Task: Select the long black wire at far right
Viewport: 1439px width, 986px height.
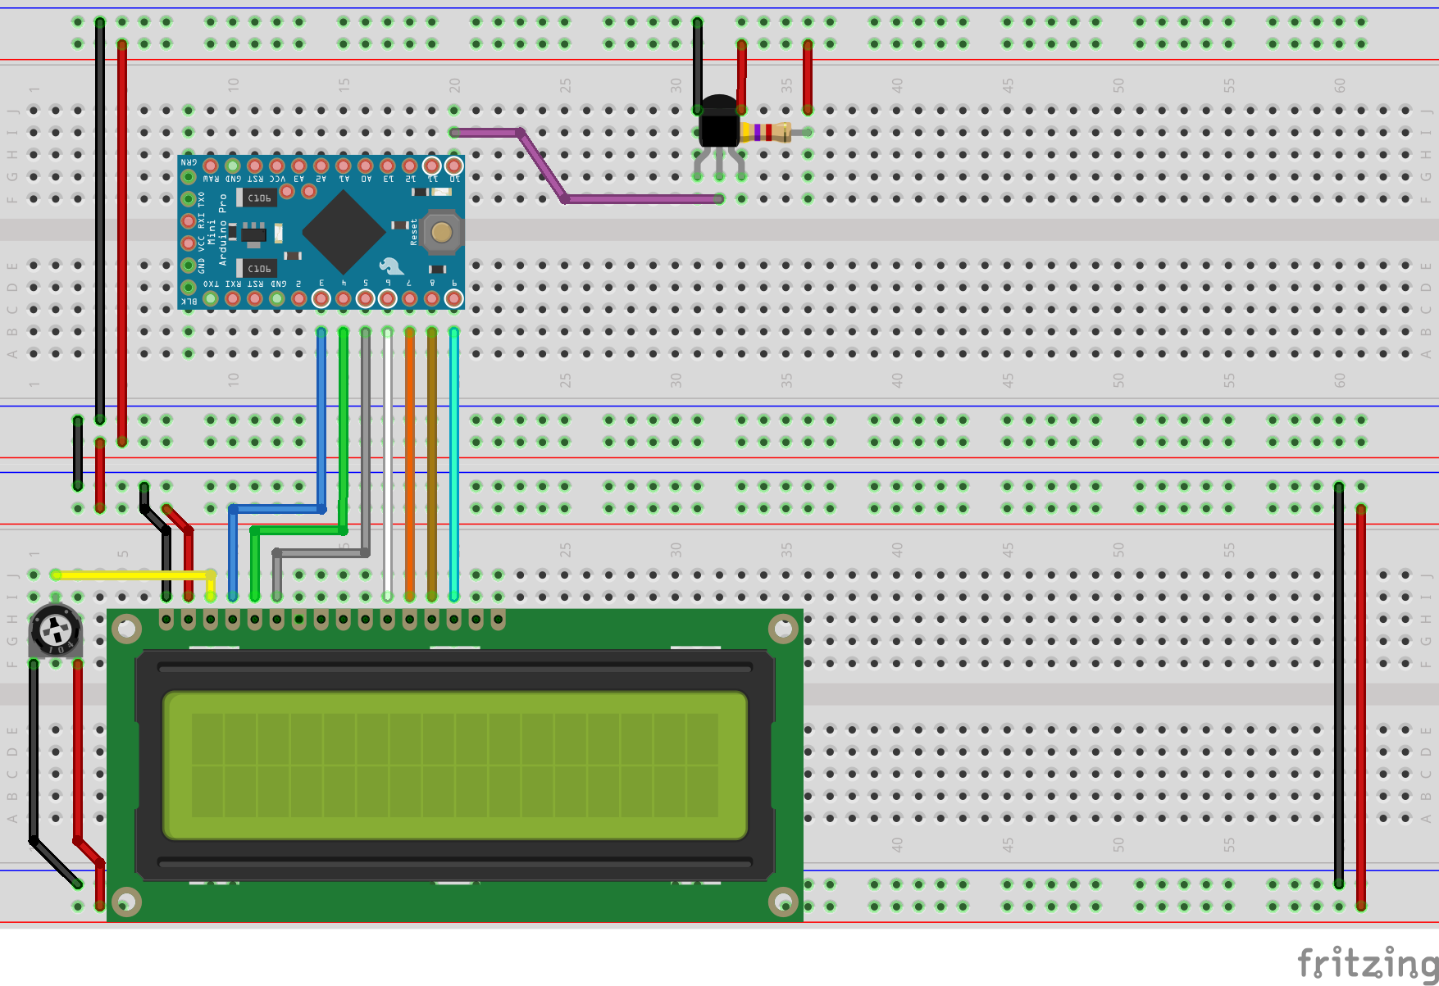Action: (x=1339, y=685)
